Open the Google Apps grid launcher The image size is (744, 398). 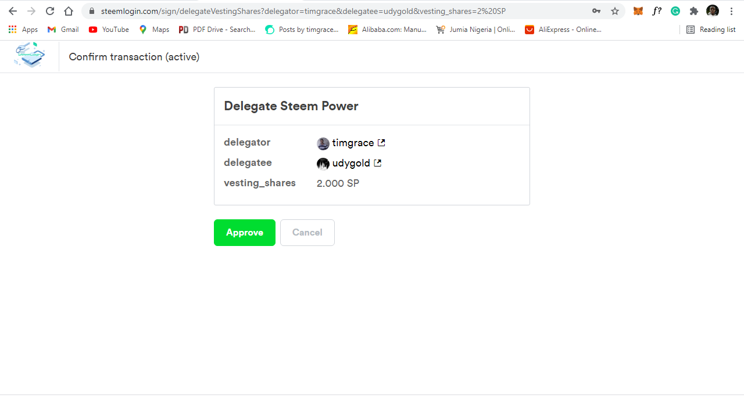pyautogui.click(x=12, y=29)
